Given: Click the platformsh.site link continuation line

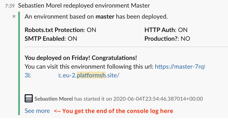Looking at the screenshot, I should (x=72, y=75).
